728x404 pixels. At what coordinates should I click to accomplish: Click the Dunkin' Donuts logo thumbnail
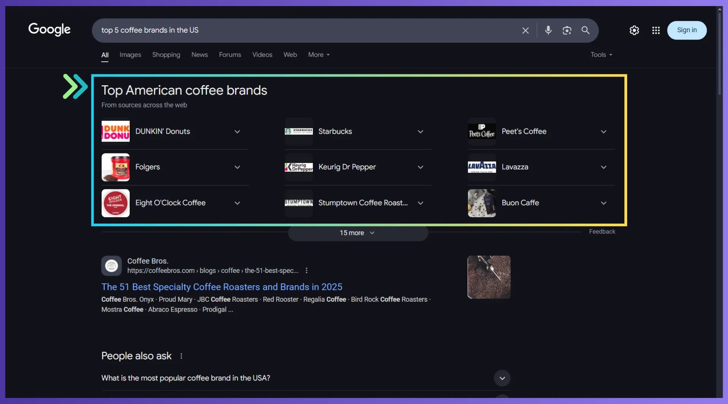click(x=115, y=131)
